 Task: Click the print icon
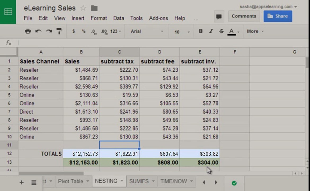coord(28,31)
